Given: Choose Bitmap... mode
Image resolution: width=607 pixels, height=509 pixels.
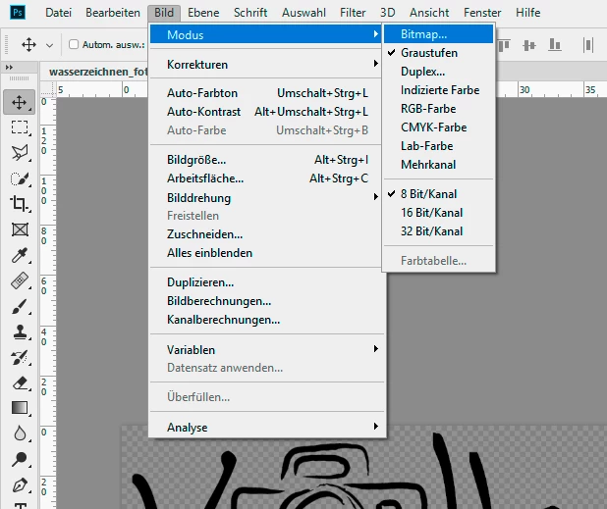Looking at the screenshot, I should (x=439, y=34).
